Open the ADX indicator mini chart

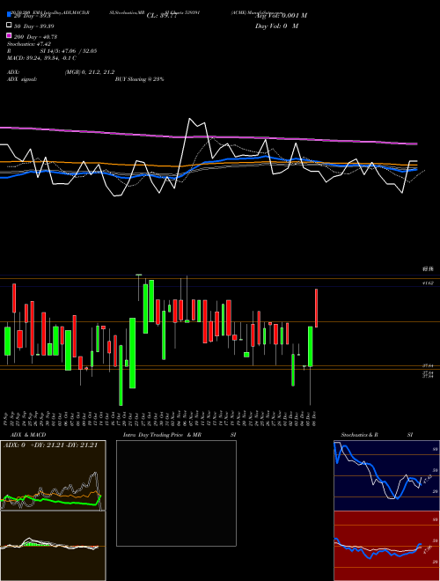[53, 475]
